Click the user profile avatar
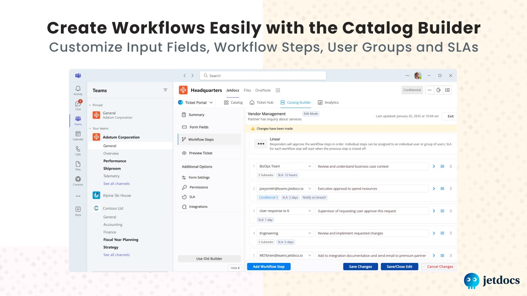Image resolution: width=527 pixels, height=296 pixels. pyautogui.click(x=417, y=76)
